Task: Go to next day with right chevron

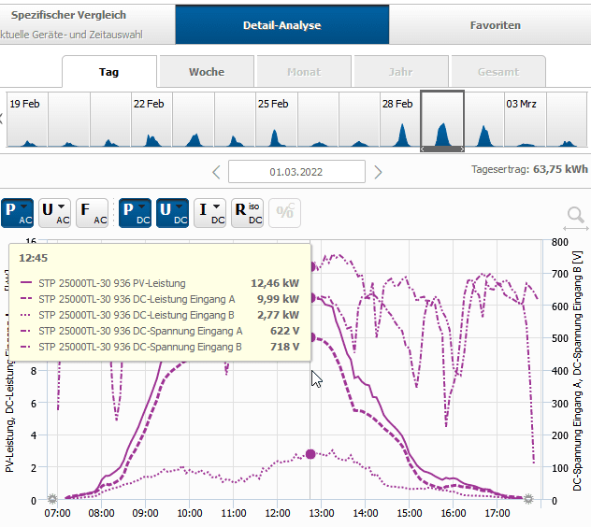Action: click(x=378, y=172)
